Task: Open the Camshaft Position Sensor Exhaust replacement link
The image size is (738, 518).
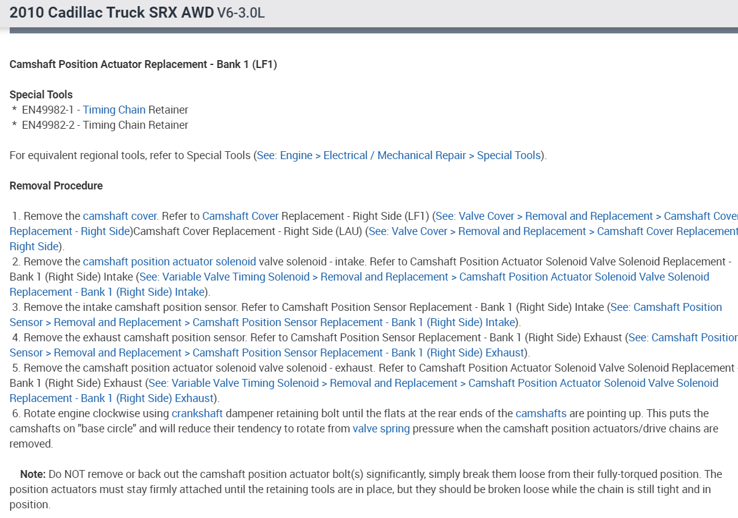Action: pos(358,353)
